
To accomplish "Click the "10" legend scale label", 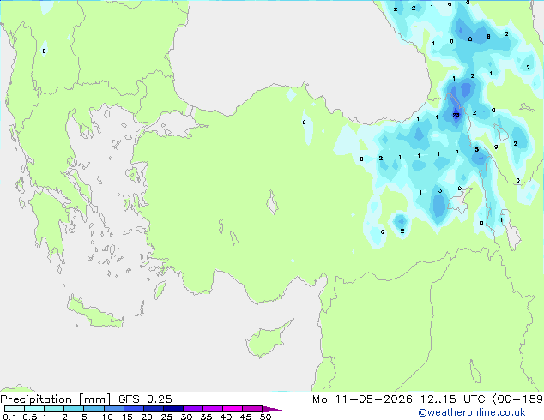I will tap(107, 417).
